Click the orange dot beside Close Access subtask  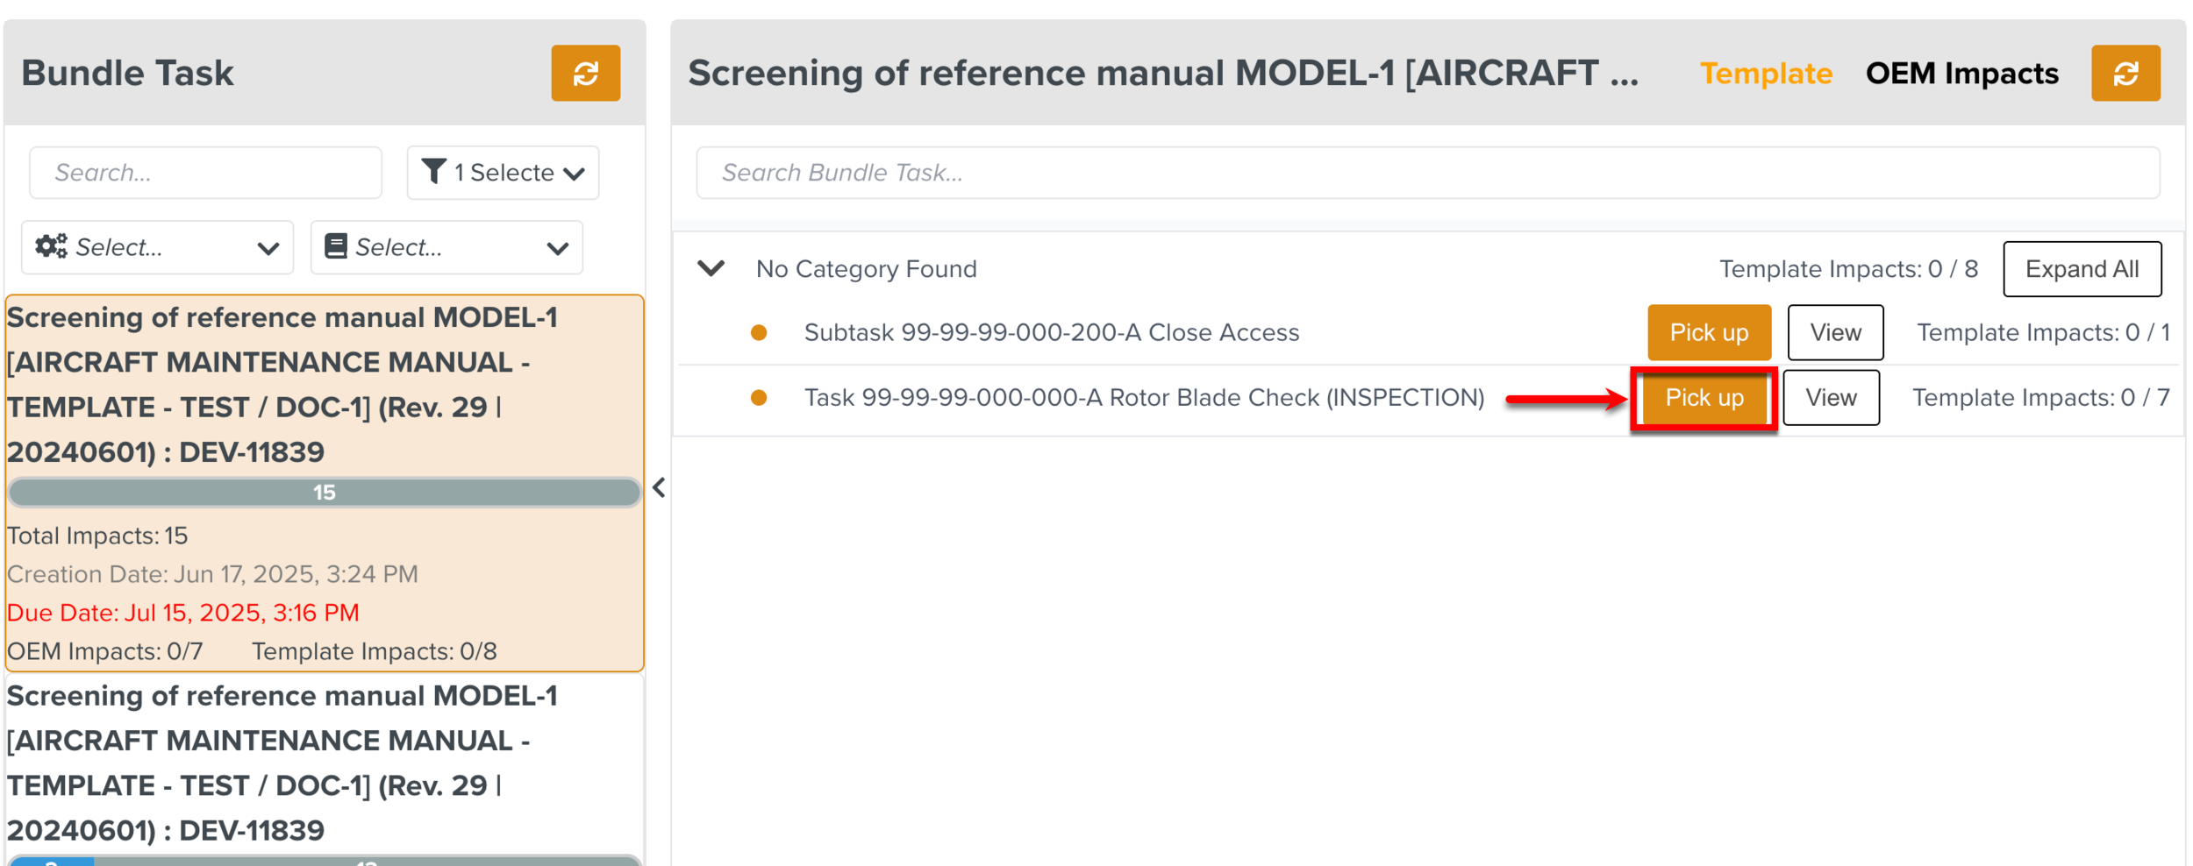pos(760,333)
